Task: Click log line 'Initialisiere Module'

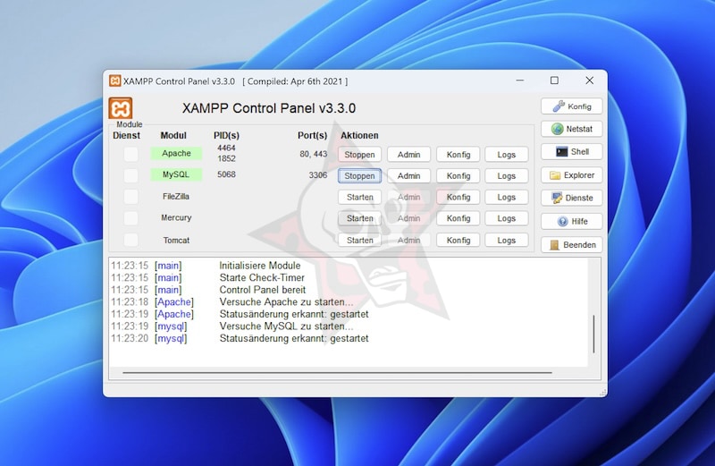Action: pyautogui.click(x=260, y=266)
